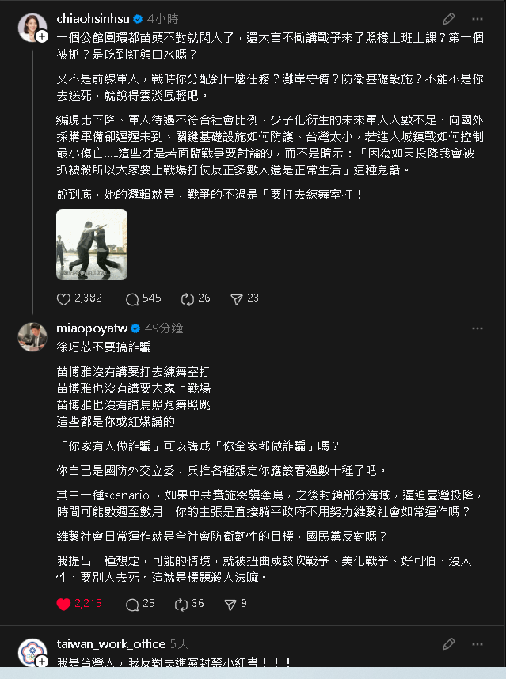Open taiwan_work_office profile from the username
The height and width of the screenshot is (679, 506).
[x=111, y=644]
